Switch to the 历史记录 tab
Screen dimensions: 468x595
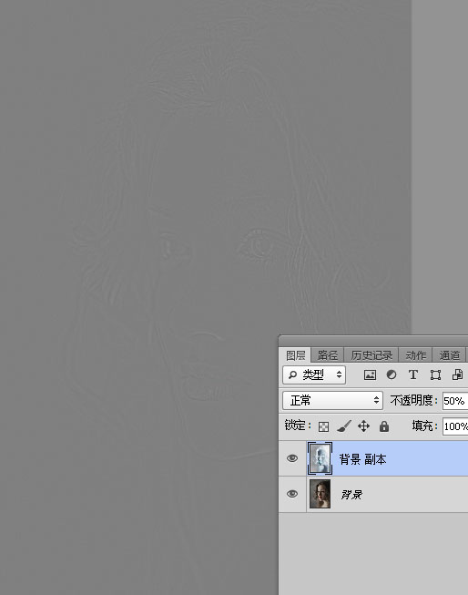pos(371,355)
